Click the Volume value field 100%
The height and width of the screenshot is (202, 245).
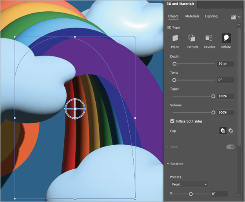[226, 112]
